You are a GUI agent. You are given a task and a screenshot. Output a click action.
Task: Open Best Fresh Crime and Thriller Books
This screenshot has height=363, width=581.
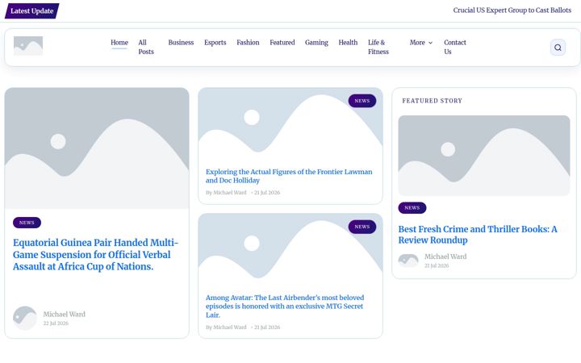(x=478, y=235)
